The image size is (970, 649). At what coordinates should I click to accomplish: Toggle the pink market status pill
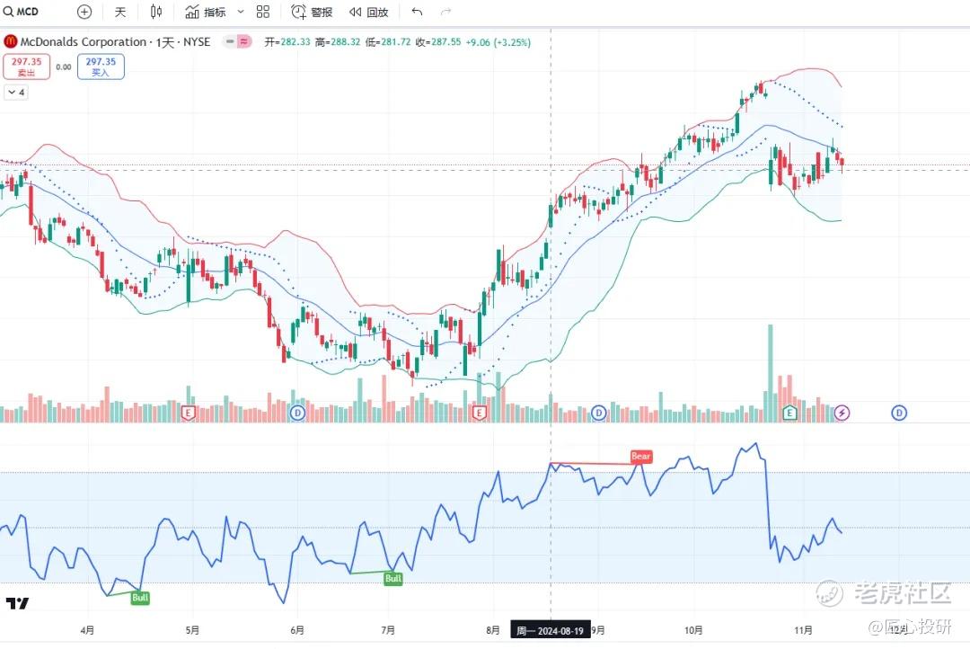(x=244, y=41)
